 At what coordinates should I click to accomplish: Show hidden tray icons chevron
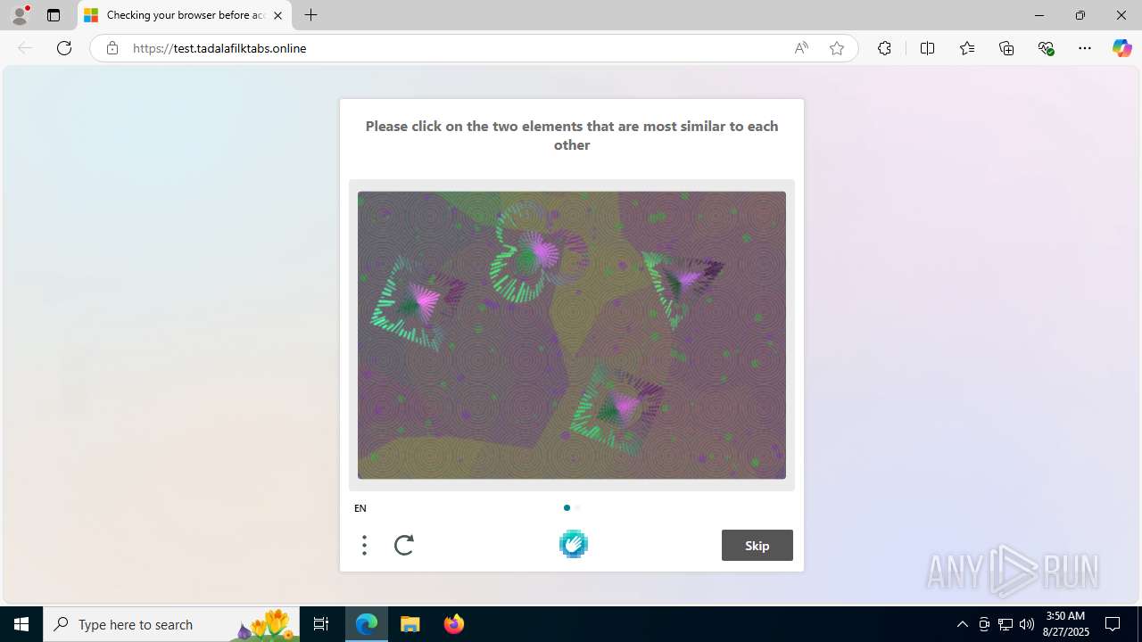[962, 624]
